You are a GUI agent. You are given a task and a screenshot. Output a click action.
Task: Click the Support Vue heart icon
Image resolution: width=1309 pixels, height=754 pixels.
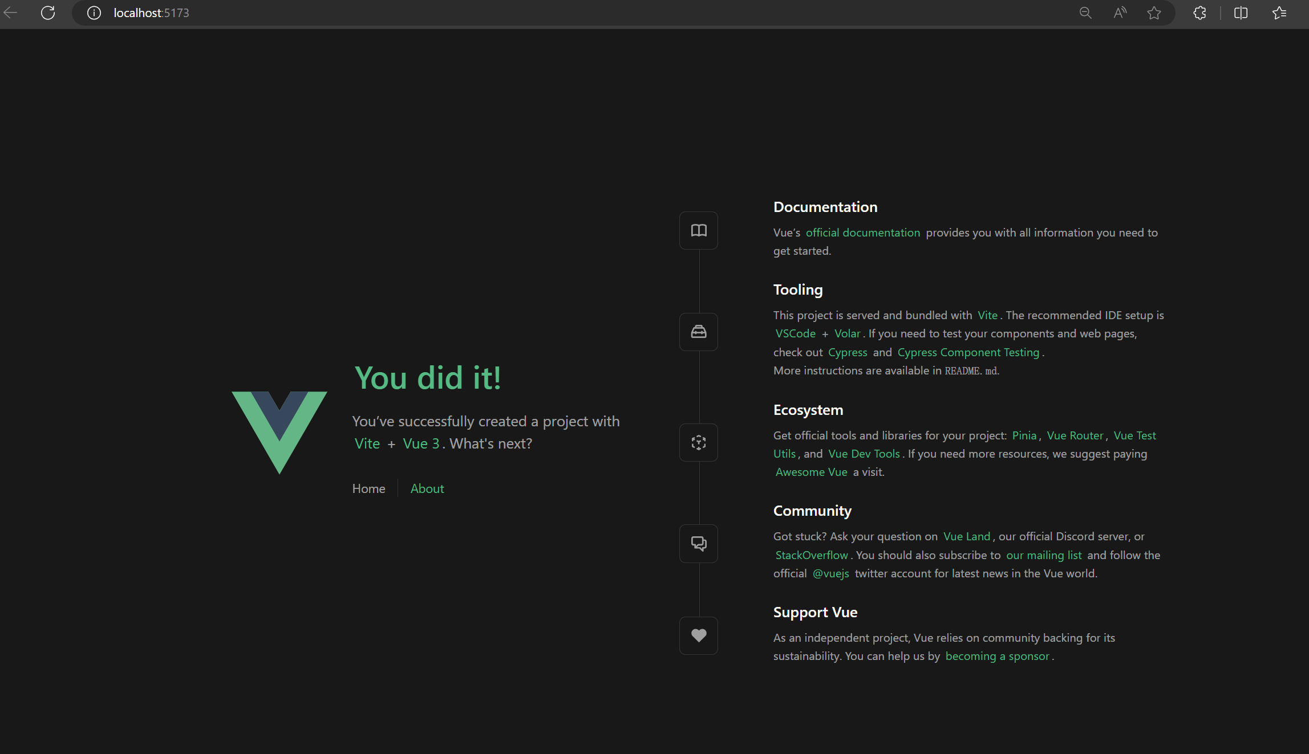click(x=698, y=635)
